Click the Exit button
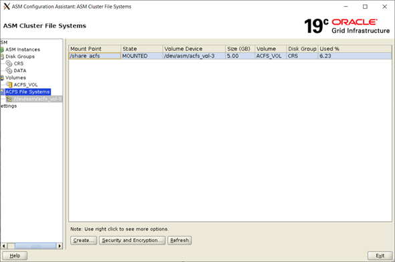The height and width of the screenshot is (262, 395). pyautogui.click(x=380, y=256)
